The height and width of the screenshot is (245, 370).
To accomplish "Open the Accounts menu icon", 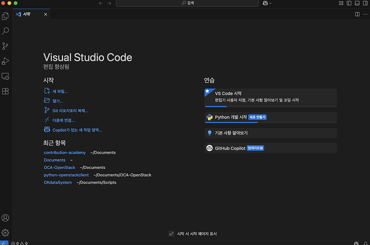I will pyautogui.click(x=5, y=218).
